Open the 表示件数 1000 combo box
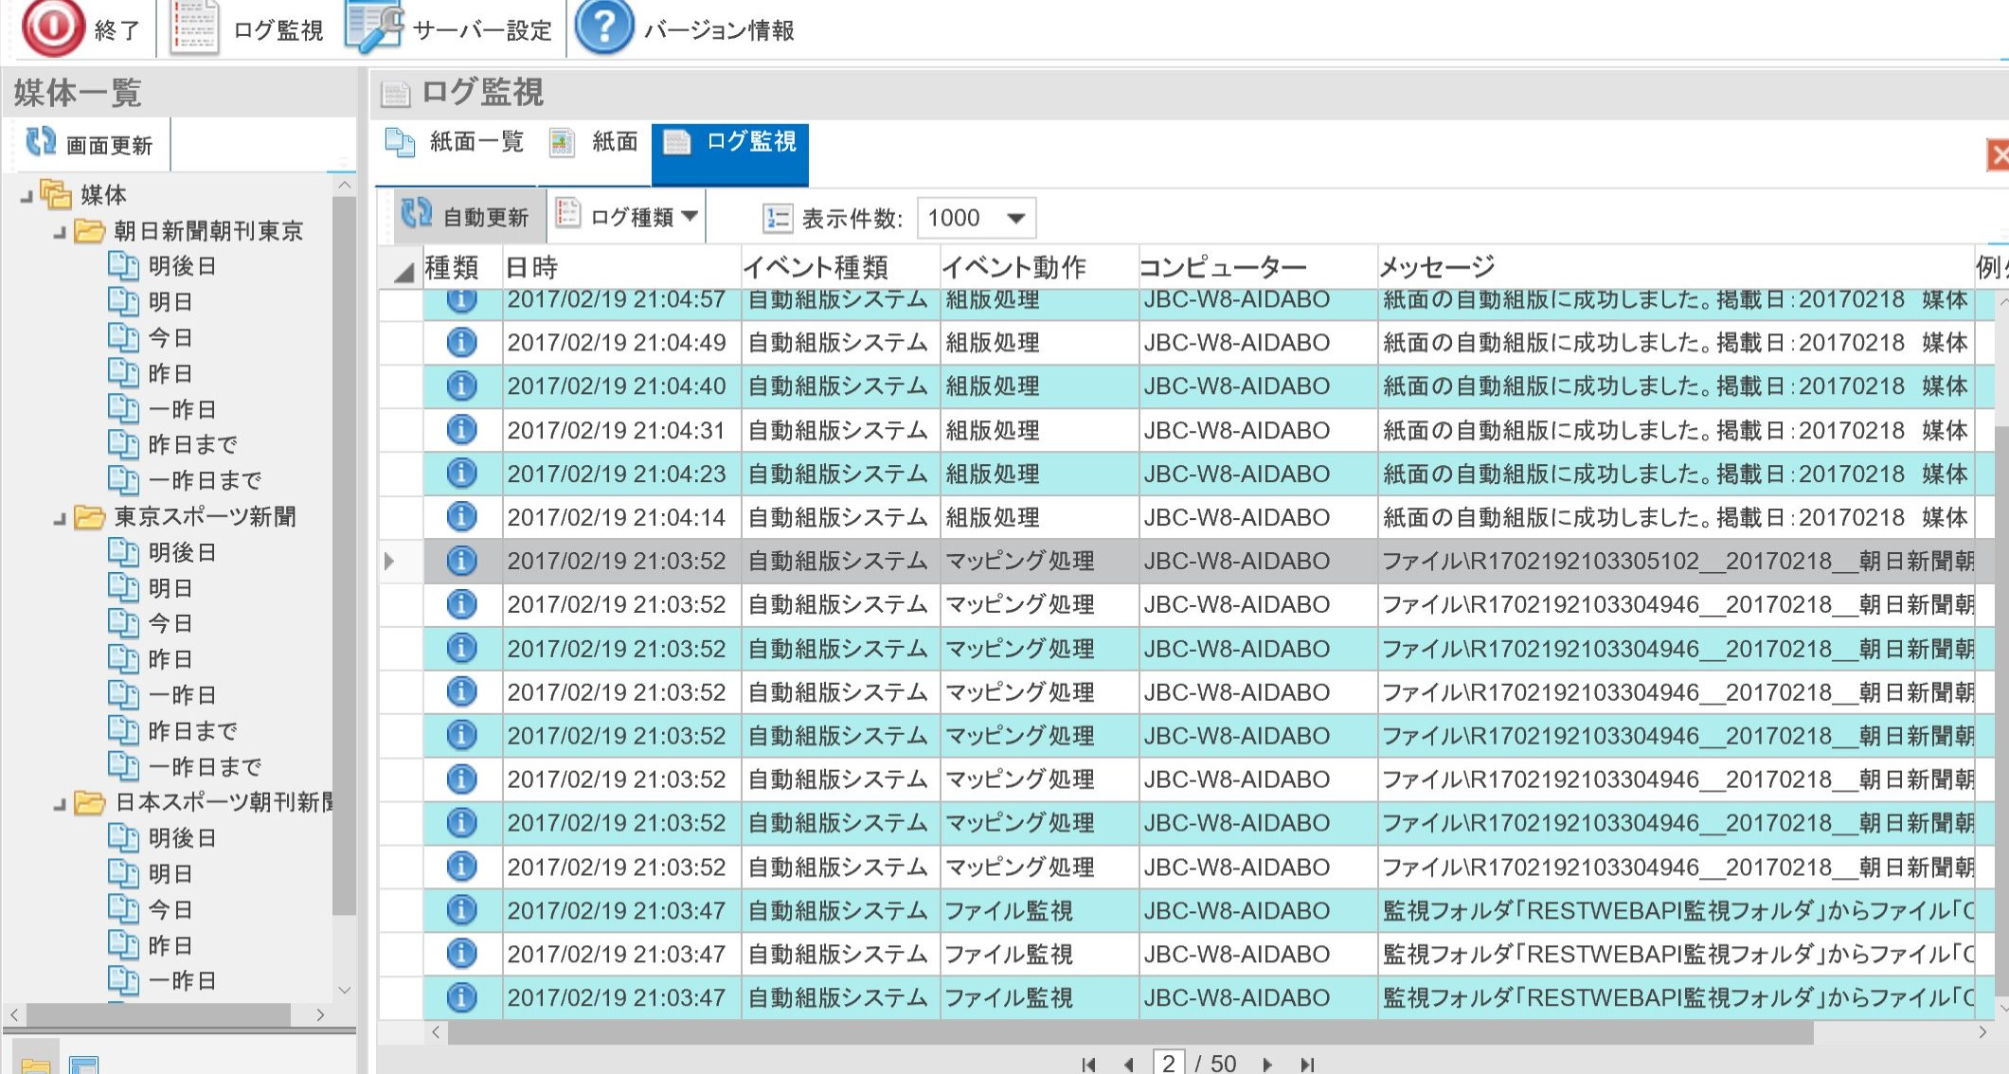Screen dimensions: 2009x1074 click(976, 218)
